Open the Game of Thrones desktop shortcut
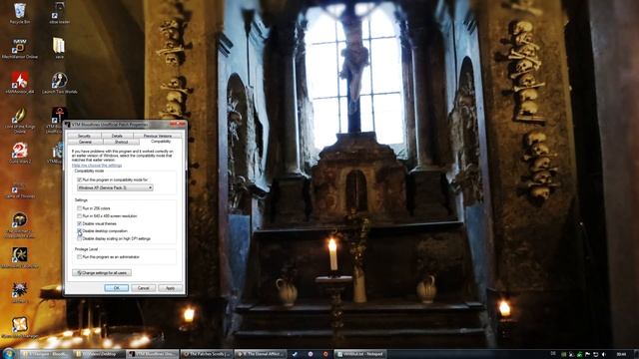This screenshot has height=359, width=639. [x=20, y=190]
